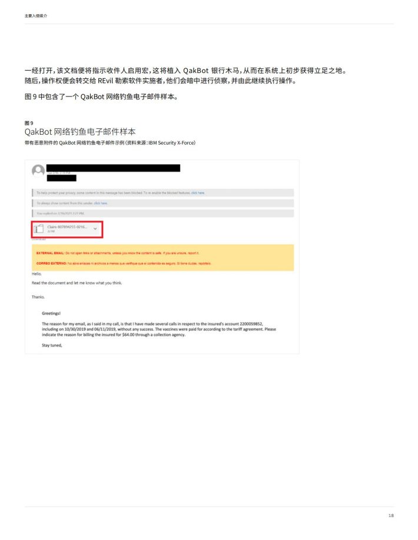418x540 pixels.
Task: Select the 'You replied on' info bar
Action: pos(162,214)
